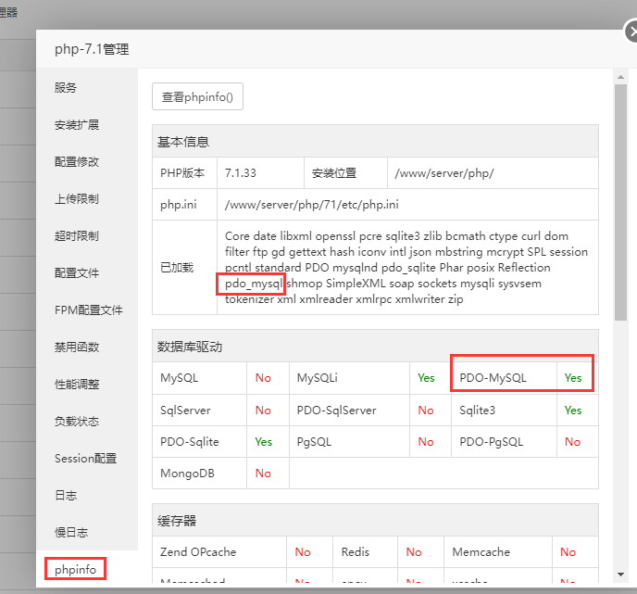Click the PgSQL driver cell
Screen dimensions: 637x594
coord(349,441)
